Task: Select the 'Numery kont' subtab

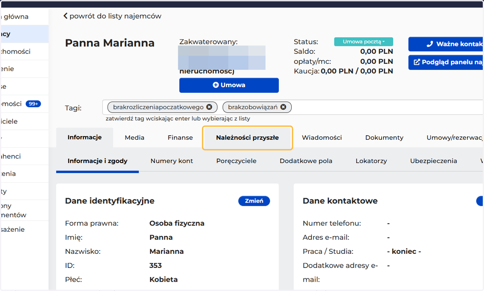Action: pos(172,161)
